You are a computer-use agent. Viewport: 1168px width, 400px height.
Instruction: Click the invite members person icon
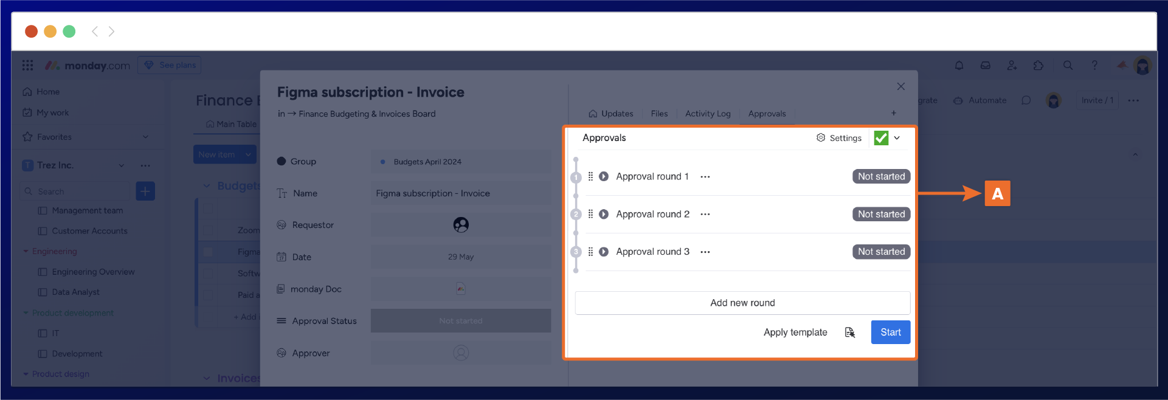[1012, 66]
